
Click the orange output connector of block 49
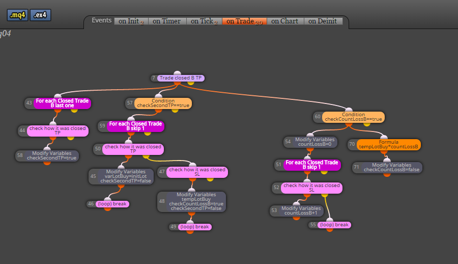click(x=190, y=232)
